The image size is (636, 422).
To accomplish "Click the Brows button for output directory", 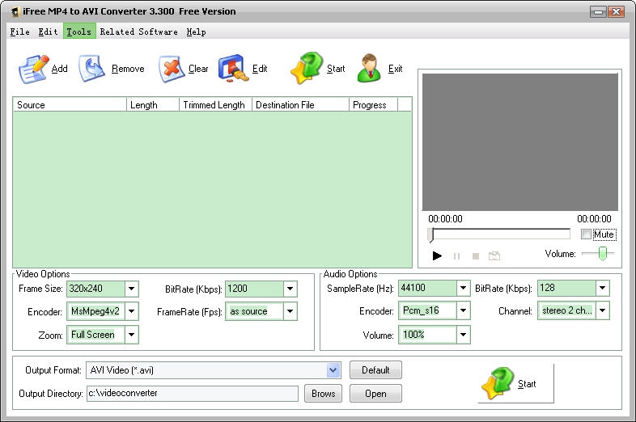I will point(323,394).
